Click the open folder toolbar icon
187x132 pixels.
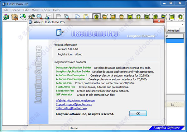click(x=15, y=17)
